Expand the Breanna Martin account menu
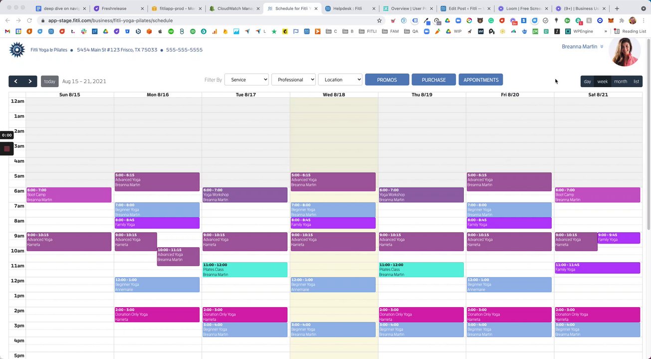 (x=583, y=46)
